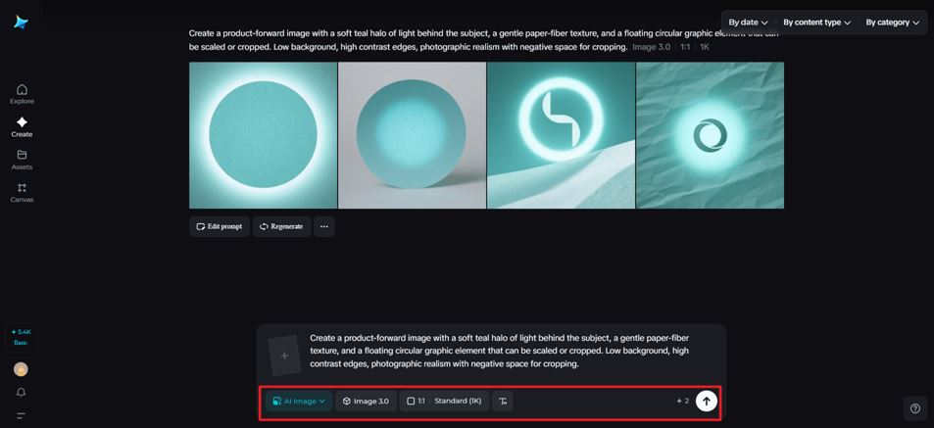This screenshot has height=428, width=934.
Task: Open the user profile avatar
Action: 21,369
